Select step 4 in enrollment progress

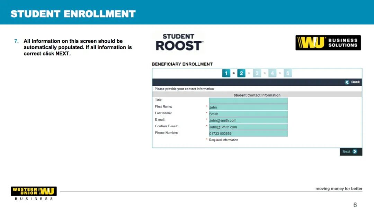272,73
